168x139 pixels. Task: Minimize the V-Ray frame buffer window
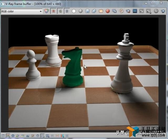146,3
